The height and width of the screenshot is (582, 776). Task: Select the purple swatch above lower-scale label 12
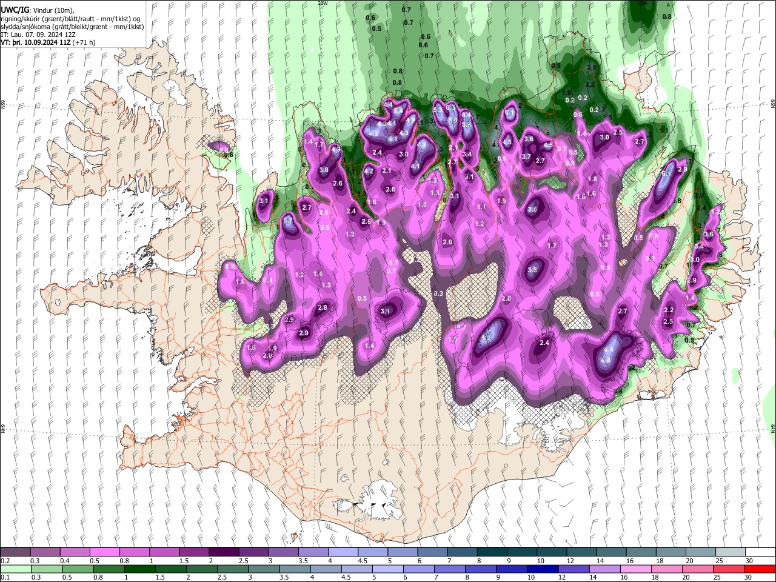coord(574,569)
